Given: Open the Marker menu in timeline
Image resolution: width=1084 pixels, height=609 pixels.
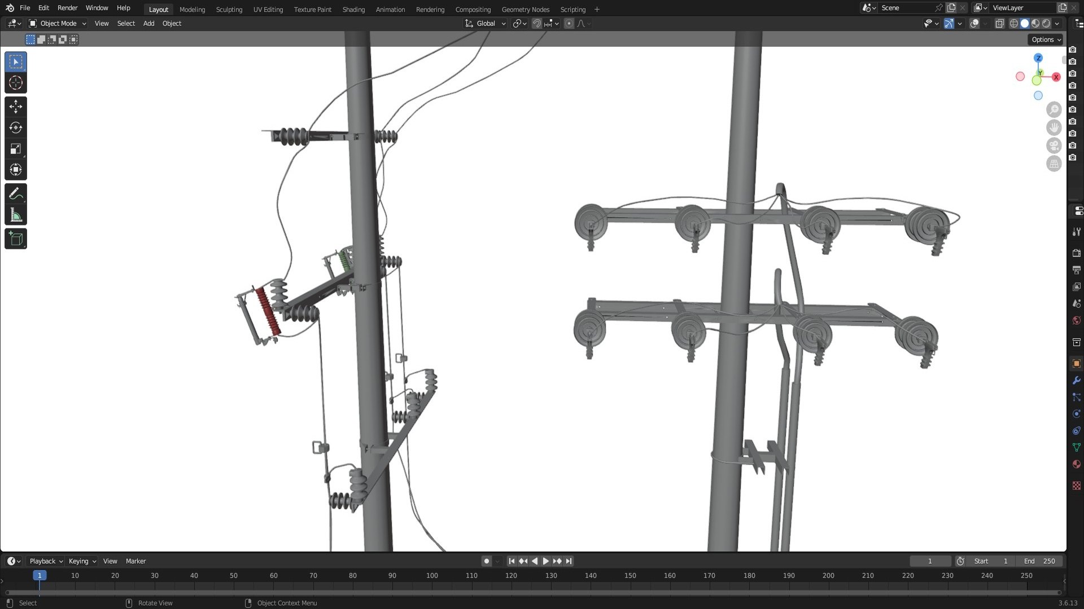Looking at the screenshot, I should (x=135, y=561).
